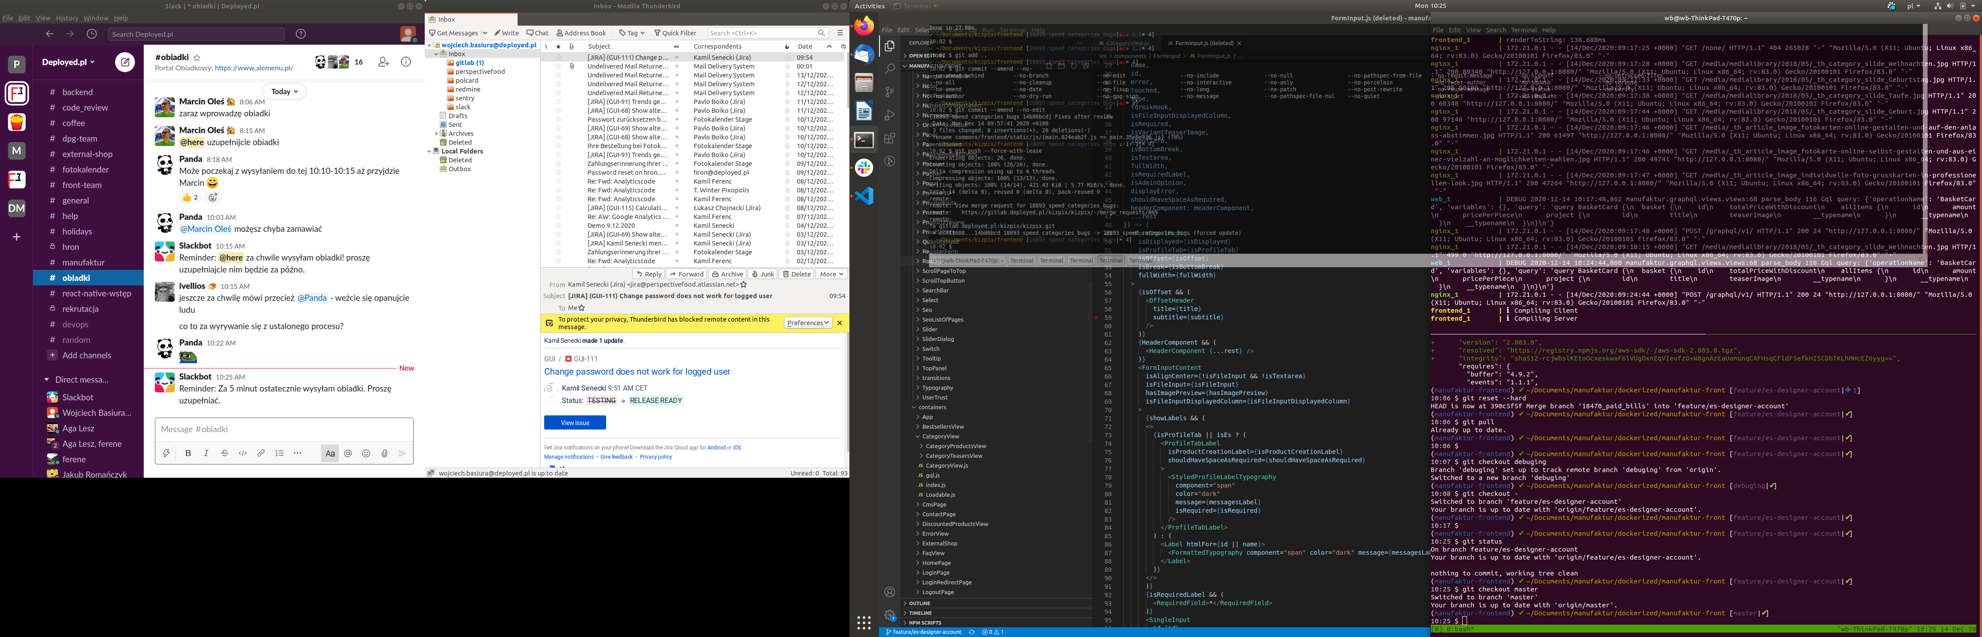The width and height of the screenshot is (1982, 637).
Task: Click Slack compose new message icon
Action: [x=125, y=62]
